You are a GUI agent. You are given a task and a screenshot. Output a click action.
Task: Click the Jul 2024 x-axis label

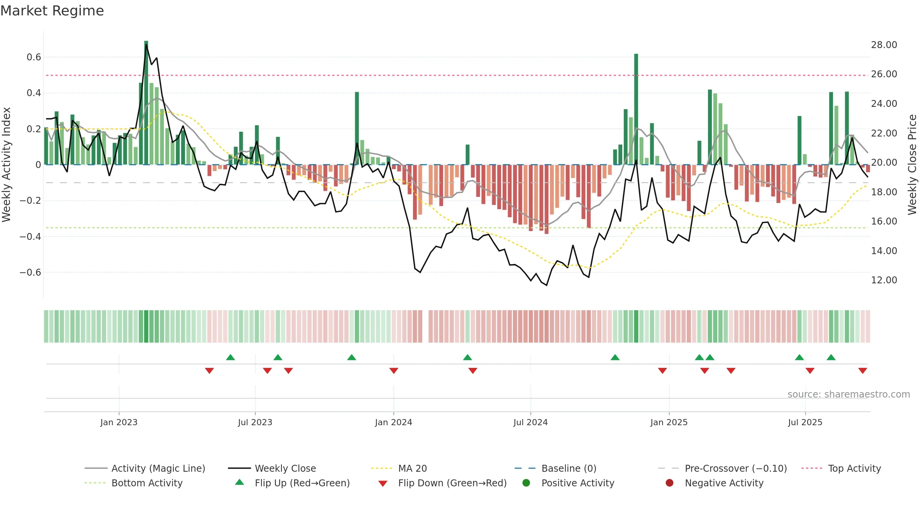click(x=530, y=422)
